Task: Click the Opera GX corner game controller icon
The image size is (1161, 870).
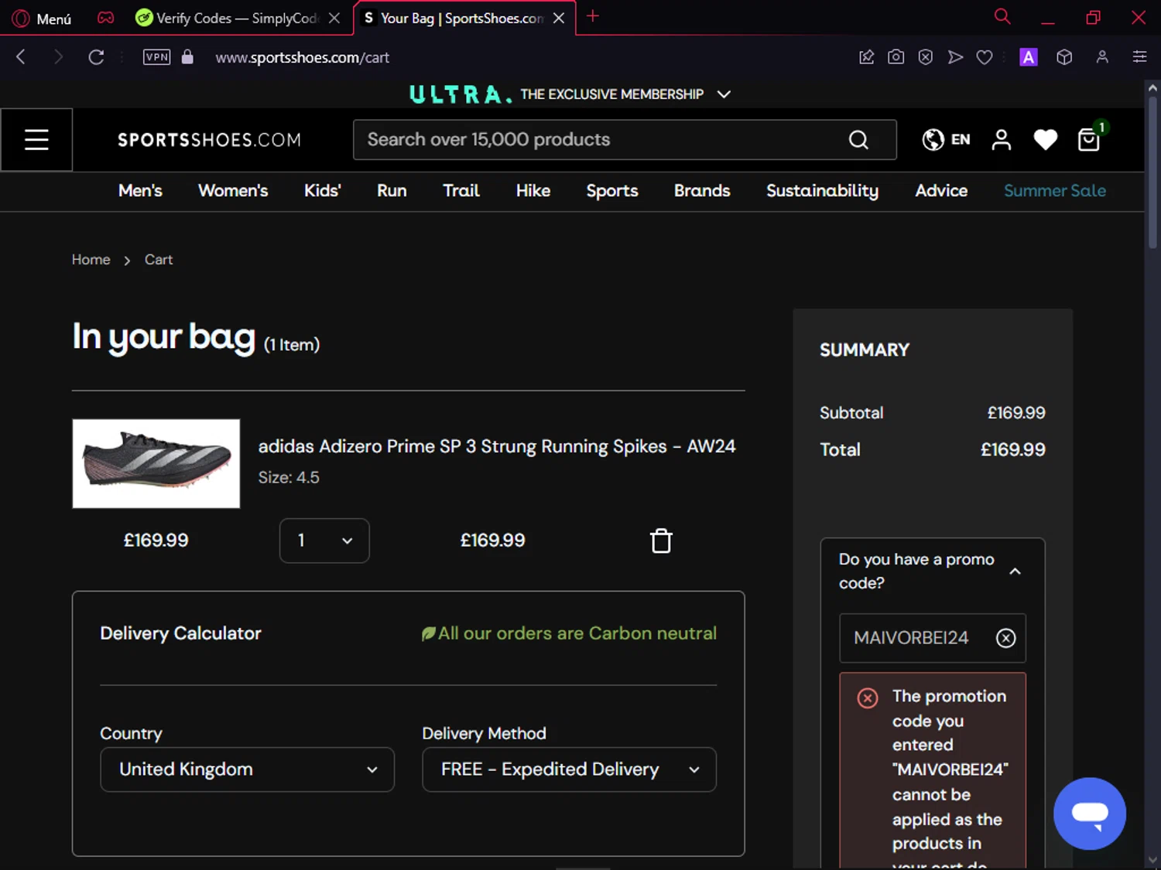Action: pos(105,17)
